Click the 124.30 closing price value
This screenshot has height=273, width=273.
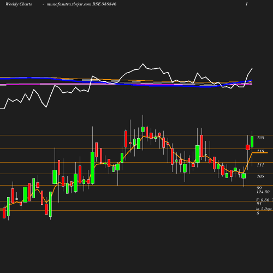(x=263, y=192)
